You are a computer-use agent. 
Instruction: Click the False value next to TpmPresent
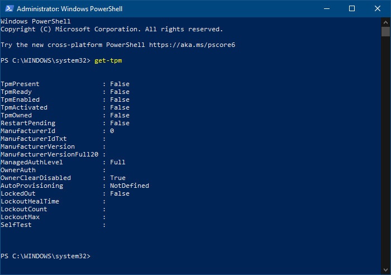(x=120, y=84)
